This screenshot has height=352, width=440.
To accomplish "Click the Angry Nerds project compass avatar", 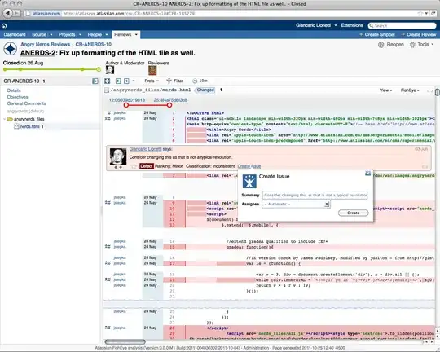I will 11,49.
